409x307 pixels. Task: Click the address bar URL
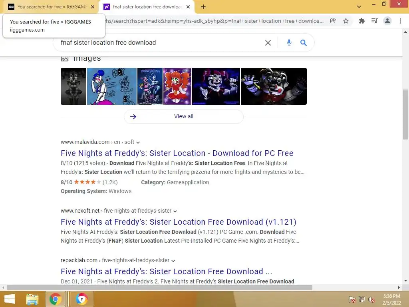(214, 21)
